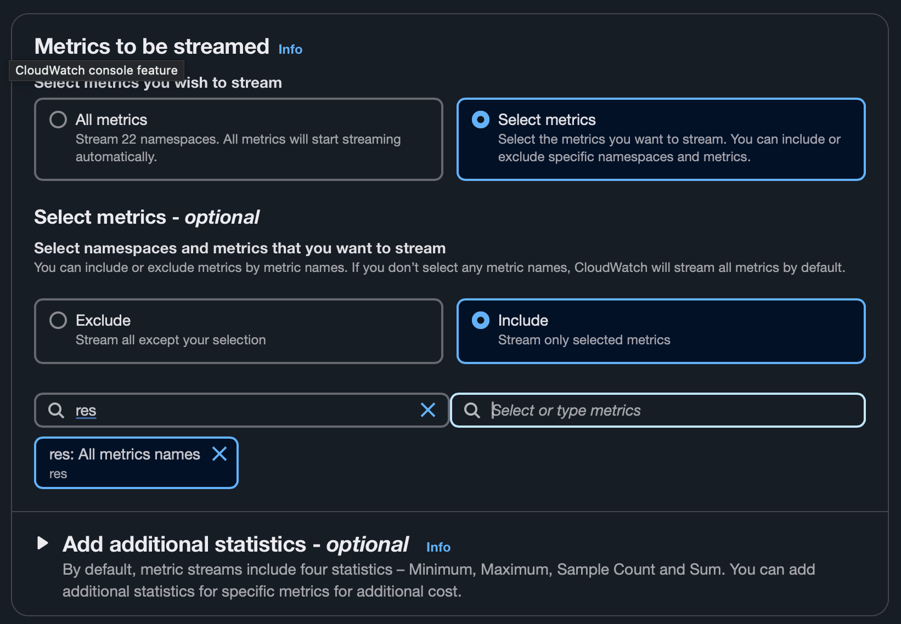Expand the Add additional statistics triangle
The width and height of the screenshot is (901, 624).
pyautogui.click(x=42, y=543)
